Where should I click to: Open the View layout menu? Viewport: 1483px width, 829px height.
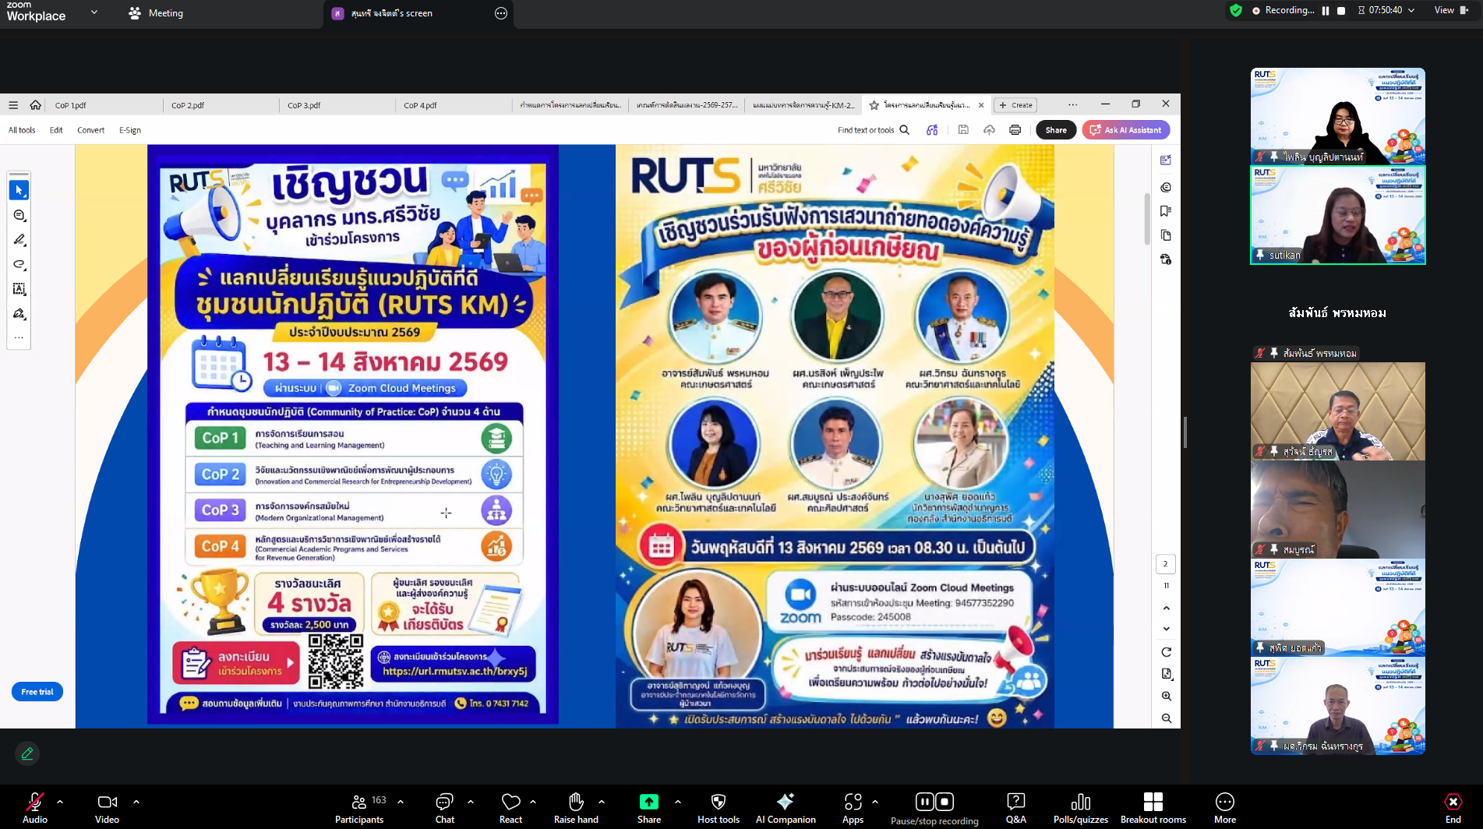pyautogui.click(x=1449, y=10)
